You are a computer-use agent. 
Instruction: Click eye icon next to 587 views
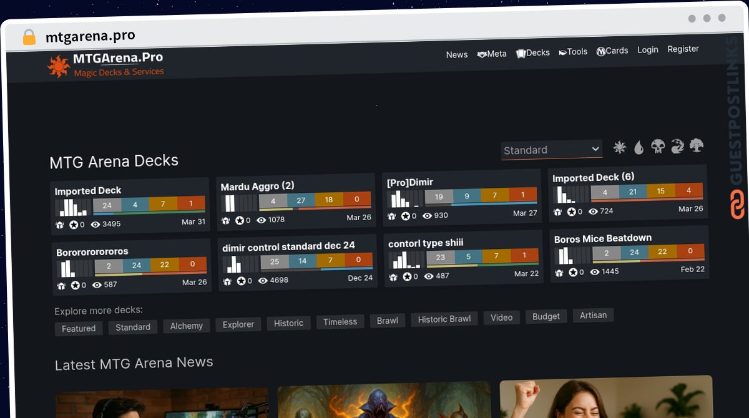(97, 285)
